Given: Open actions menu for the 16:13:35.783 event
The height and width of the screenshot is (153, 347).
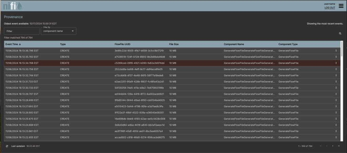Looking at the screenshot, I should pos(336,57).
